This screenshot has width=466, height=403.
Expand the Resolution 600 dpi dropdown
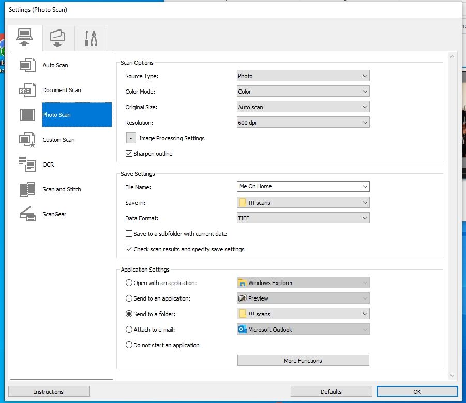click(303, 123)
